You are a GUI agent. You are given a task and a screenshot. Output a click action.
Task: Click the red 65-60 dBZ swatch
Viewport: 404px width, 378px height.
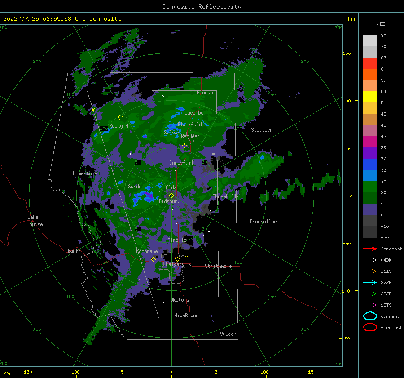(370, 63)
